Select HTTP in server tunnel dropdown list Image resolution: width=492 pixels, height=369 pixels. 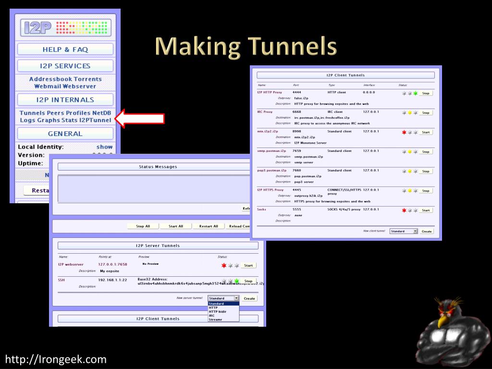click(223, 308)
